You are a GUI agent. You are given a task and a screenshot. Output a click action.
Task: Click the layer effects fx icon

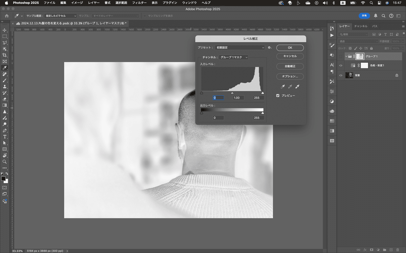[x=365, y=250]
